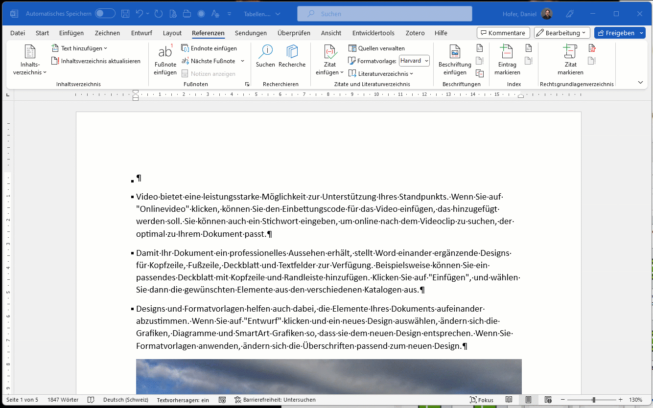Viewport: 653px width, 408px height.
Task: Open the Zotero tab
Action: click(x=415, y=33)
